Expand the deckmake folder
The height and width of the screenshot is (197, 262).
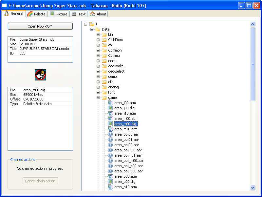coord(98,66)
